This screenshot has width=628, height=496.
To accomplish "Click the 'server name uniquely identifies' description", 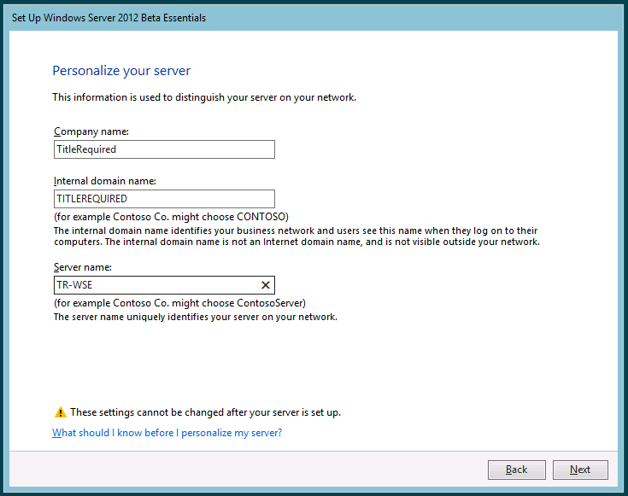I will click(x=195, y=317).
